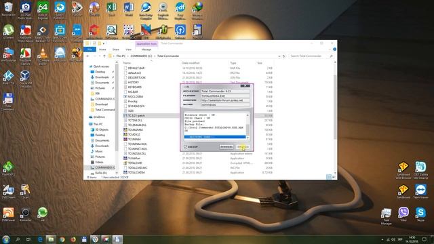
Task: Launch Firefox from the taskbar
Action: tap(73, 239)
